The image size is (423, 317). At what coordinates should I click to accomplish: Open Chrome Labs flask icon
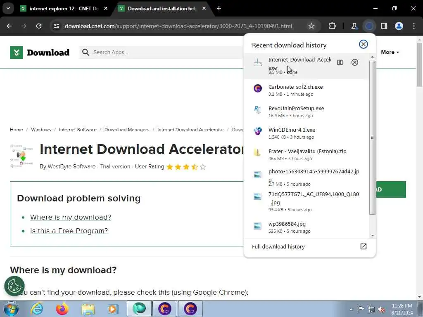pyautogui.click(x=354, y=26)
